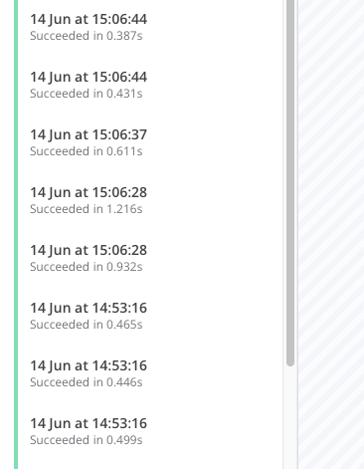Click the timestamp heading of the 0.446s run
Viewport: 364px width, 469px height.
pyautogui.click(x=89, y=365)
